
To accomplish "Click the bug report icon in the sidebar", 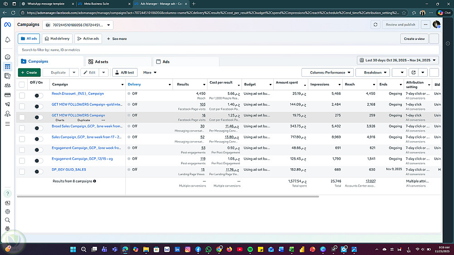I will pyautogui.click(x=8, y=229).
